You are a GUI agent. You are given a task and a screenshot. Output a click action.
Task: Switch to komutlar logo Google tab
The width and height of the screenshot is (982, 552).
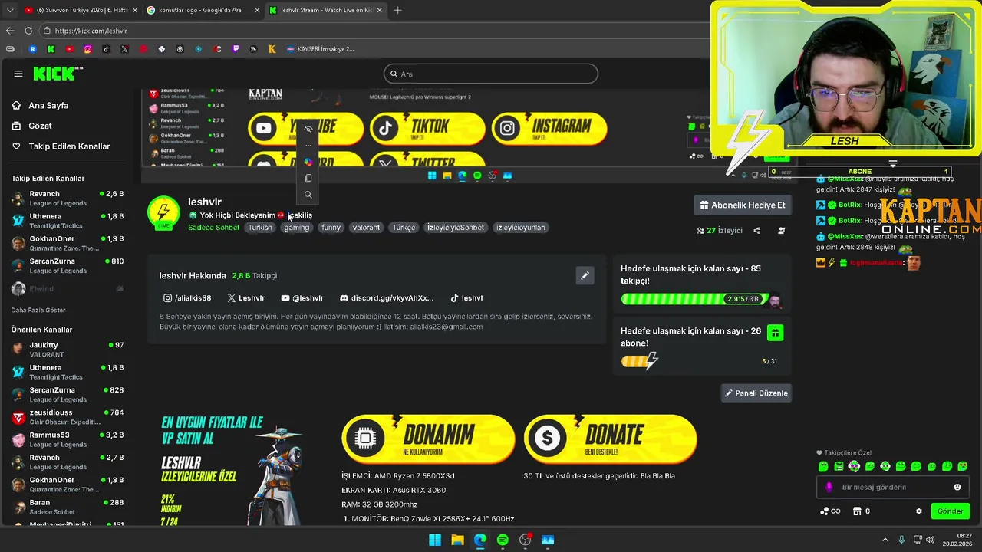202,10
